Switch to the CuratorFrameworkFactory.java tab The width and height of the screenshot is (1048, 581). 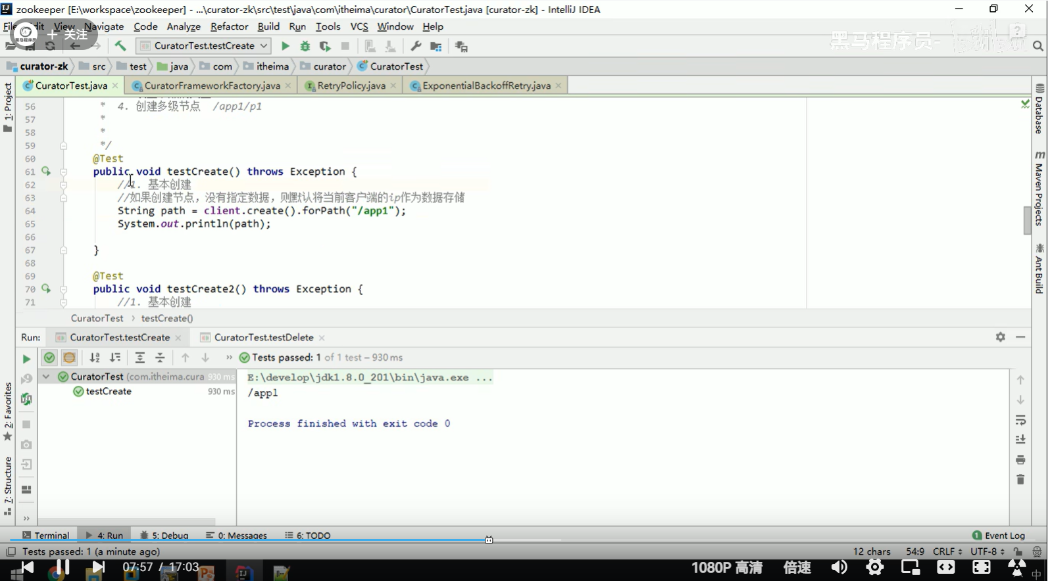point(212,85)
